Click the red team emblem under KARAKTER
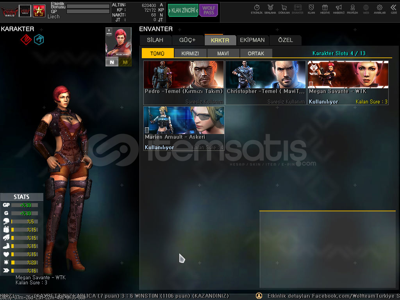This screenshot has width=400, height=300. coord(26,39)
